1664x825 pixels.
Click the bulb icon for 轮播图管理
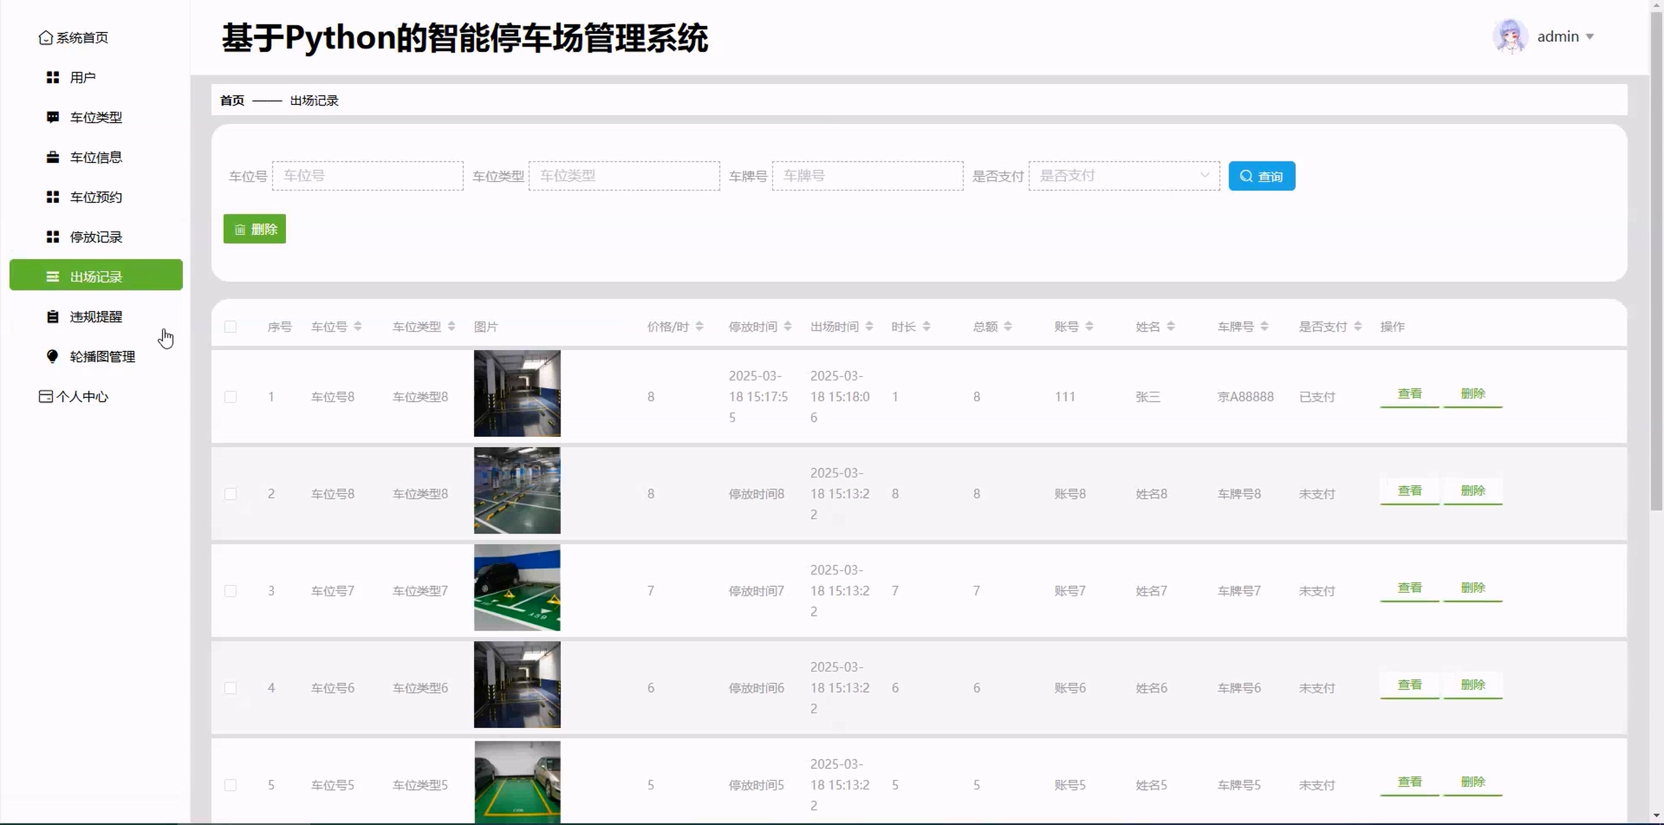(x=53, y=356)
